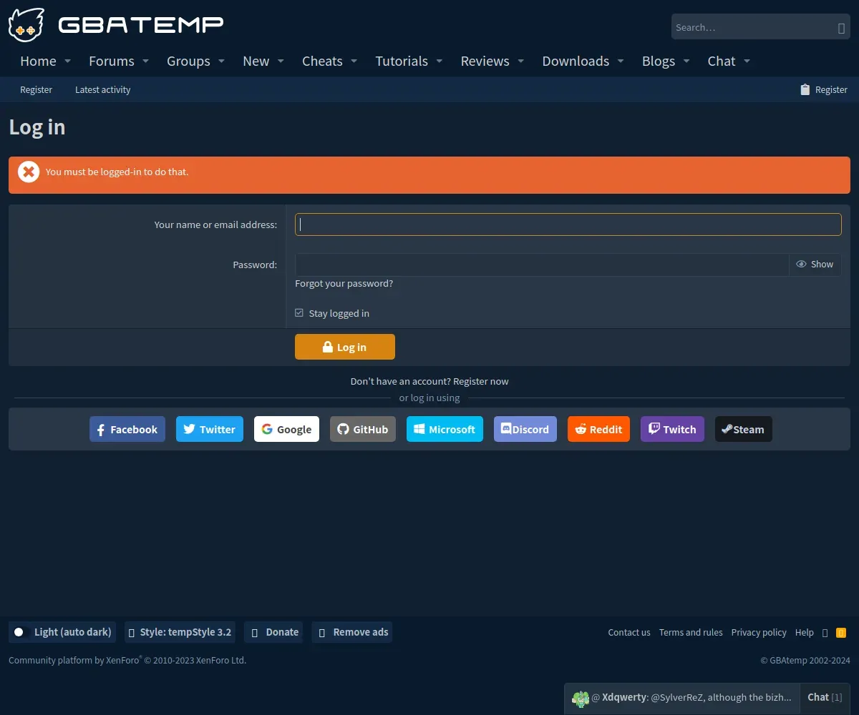Viewport: 859px width, 715px height.
Task: Open the Blogs nav item
Action: [659, 61]
